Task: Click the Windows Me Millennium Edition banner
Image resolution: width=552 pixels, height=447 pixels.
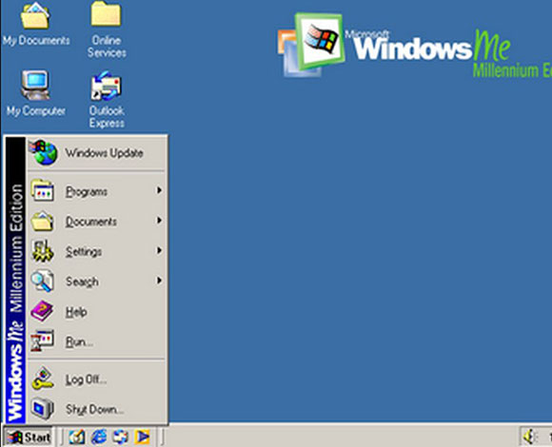Action: coord(15,280)
